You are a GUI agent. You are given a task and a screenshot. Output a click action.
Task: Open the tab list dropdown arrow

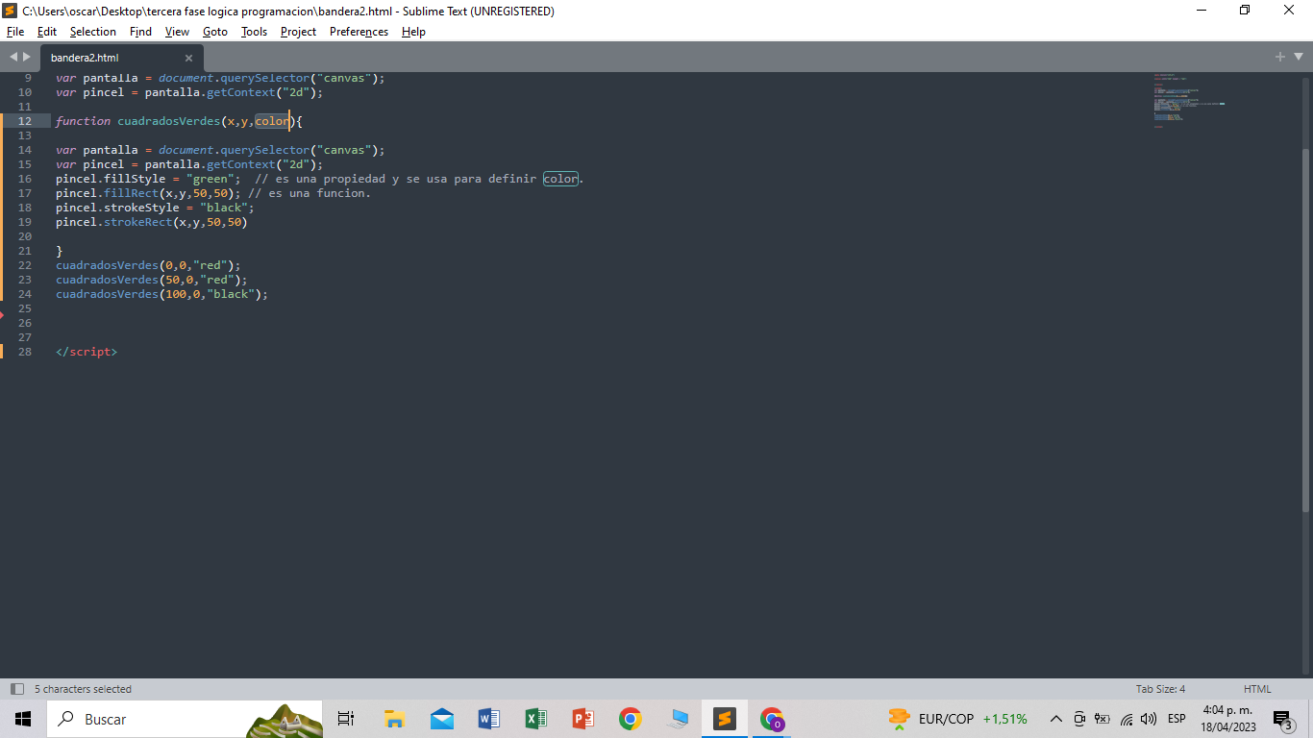(1298, 58)
